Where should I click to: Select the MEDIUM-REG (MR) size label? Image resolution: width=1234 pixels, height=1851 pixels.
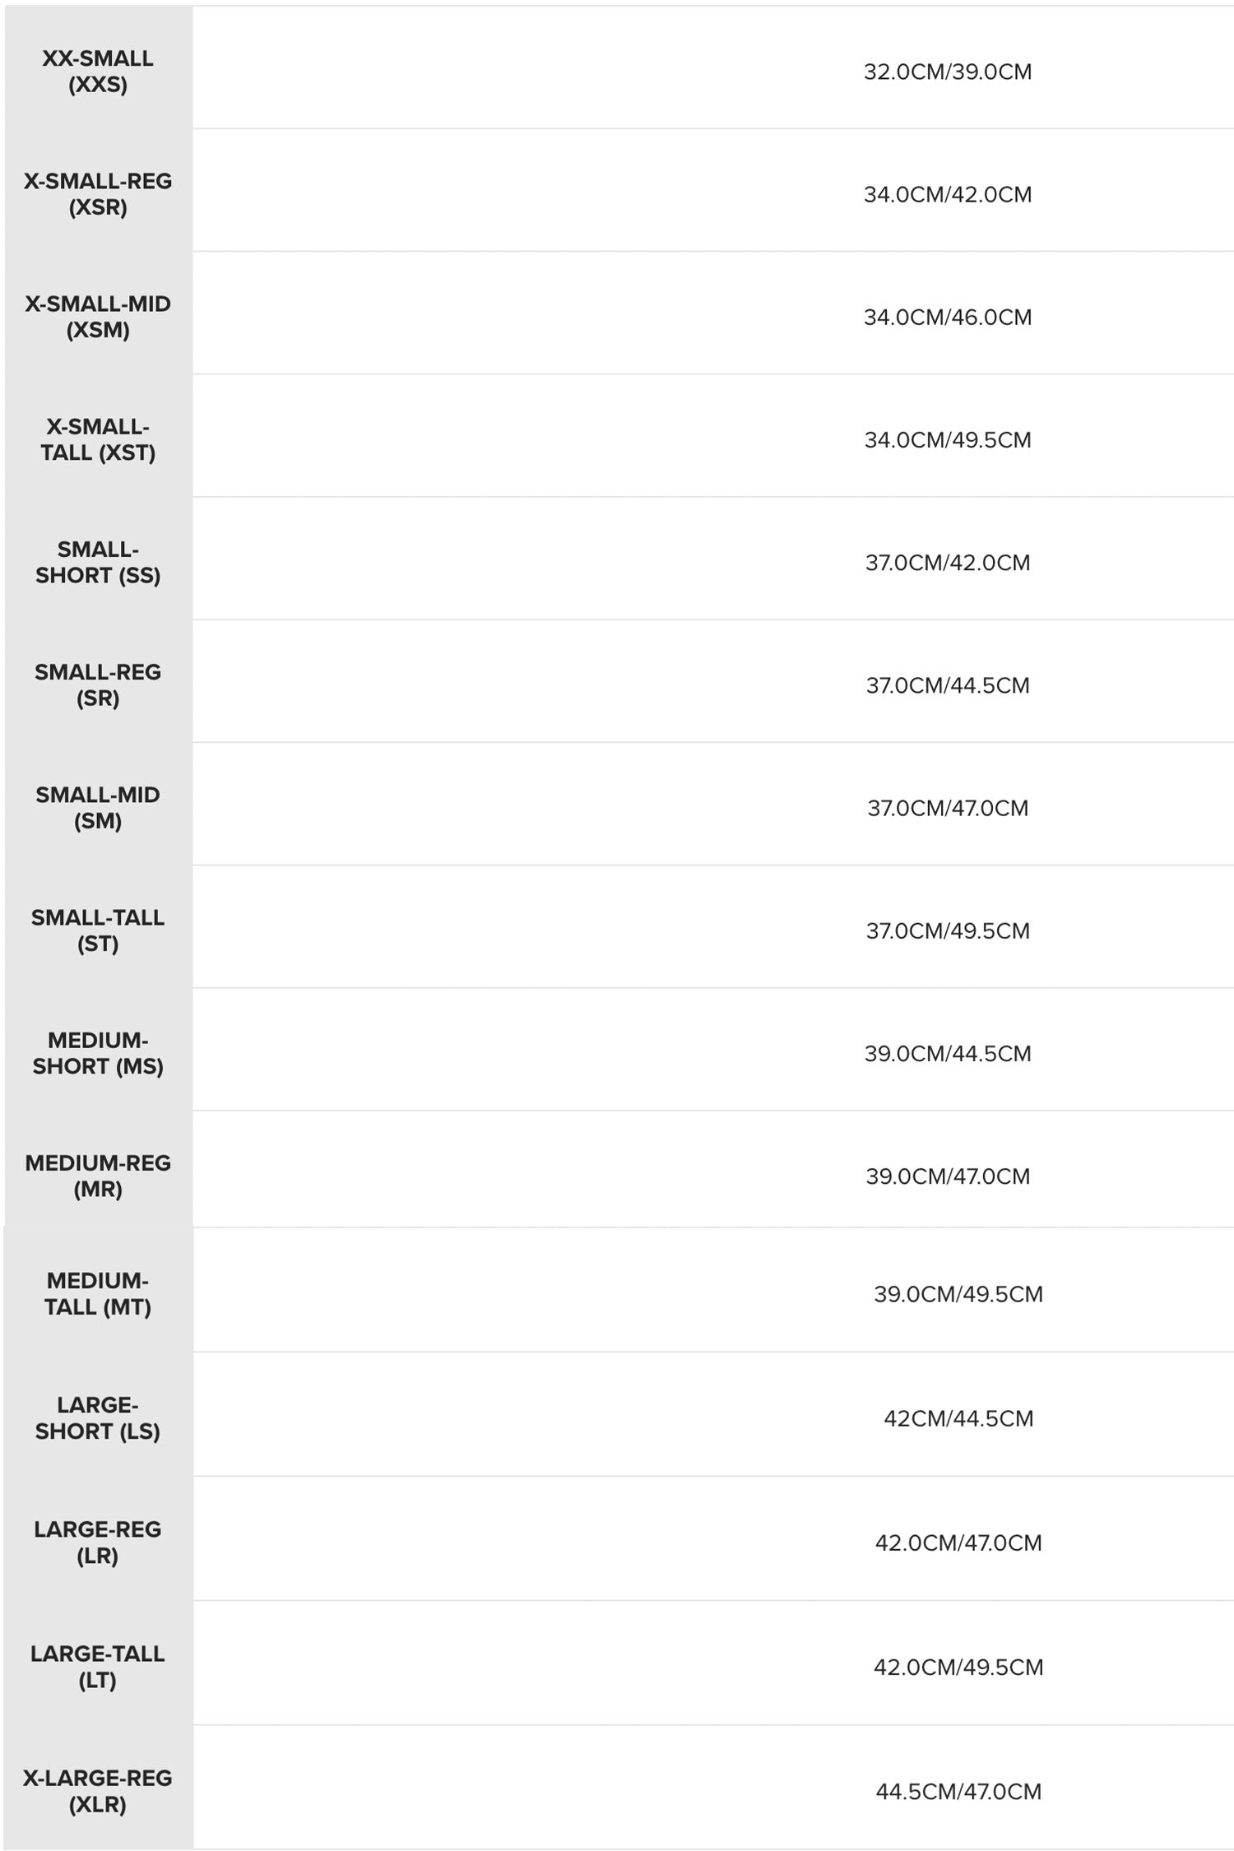click(x=98, y=1176)
